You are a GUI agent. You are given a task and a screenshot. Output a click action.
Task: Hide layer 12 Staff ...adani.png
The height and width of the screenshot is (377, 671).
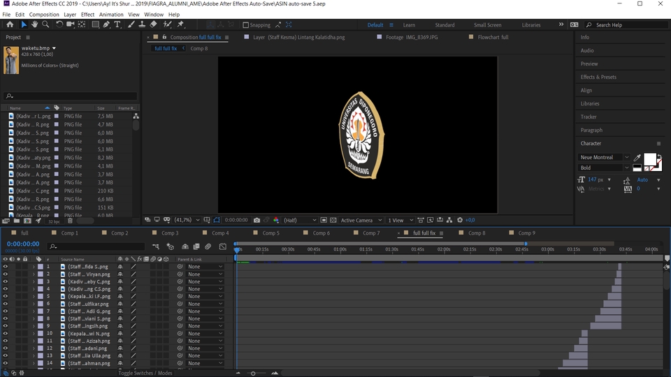coord(5,348)
